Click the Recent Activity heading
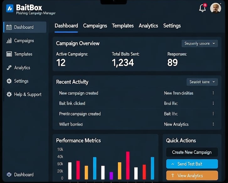Viewport: 228px width, 183px height. point(72,82)
